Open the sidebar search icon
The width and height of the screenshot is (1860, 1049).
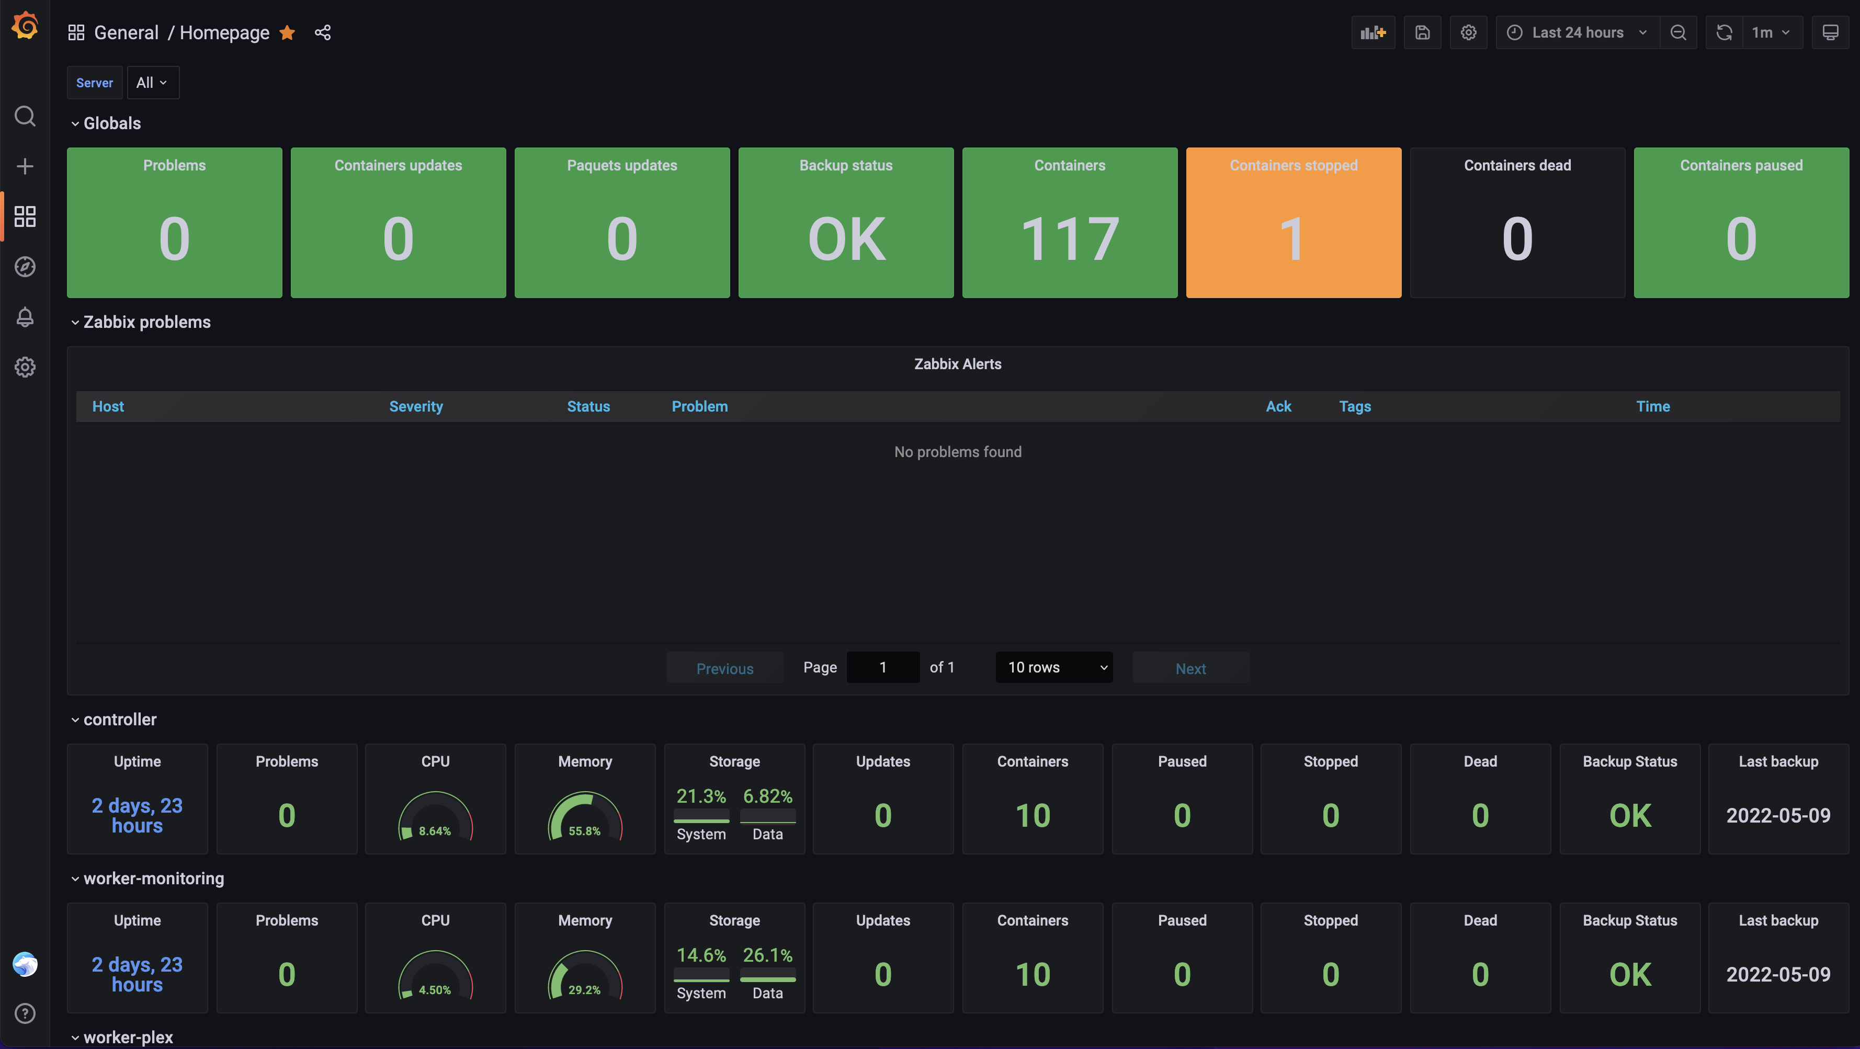(x=25, y=116)
